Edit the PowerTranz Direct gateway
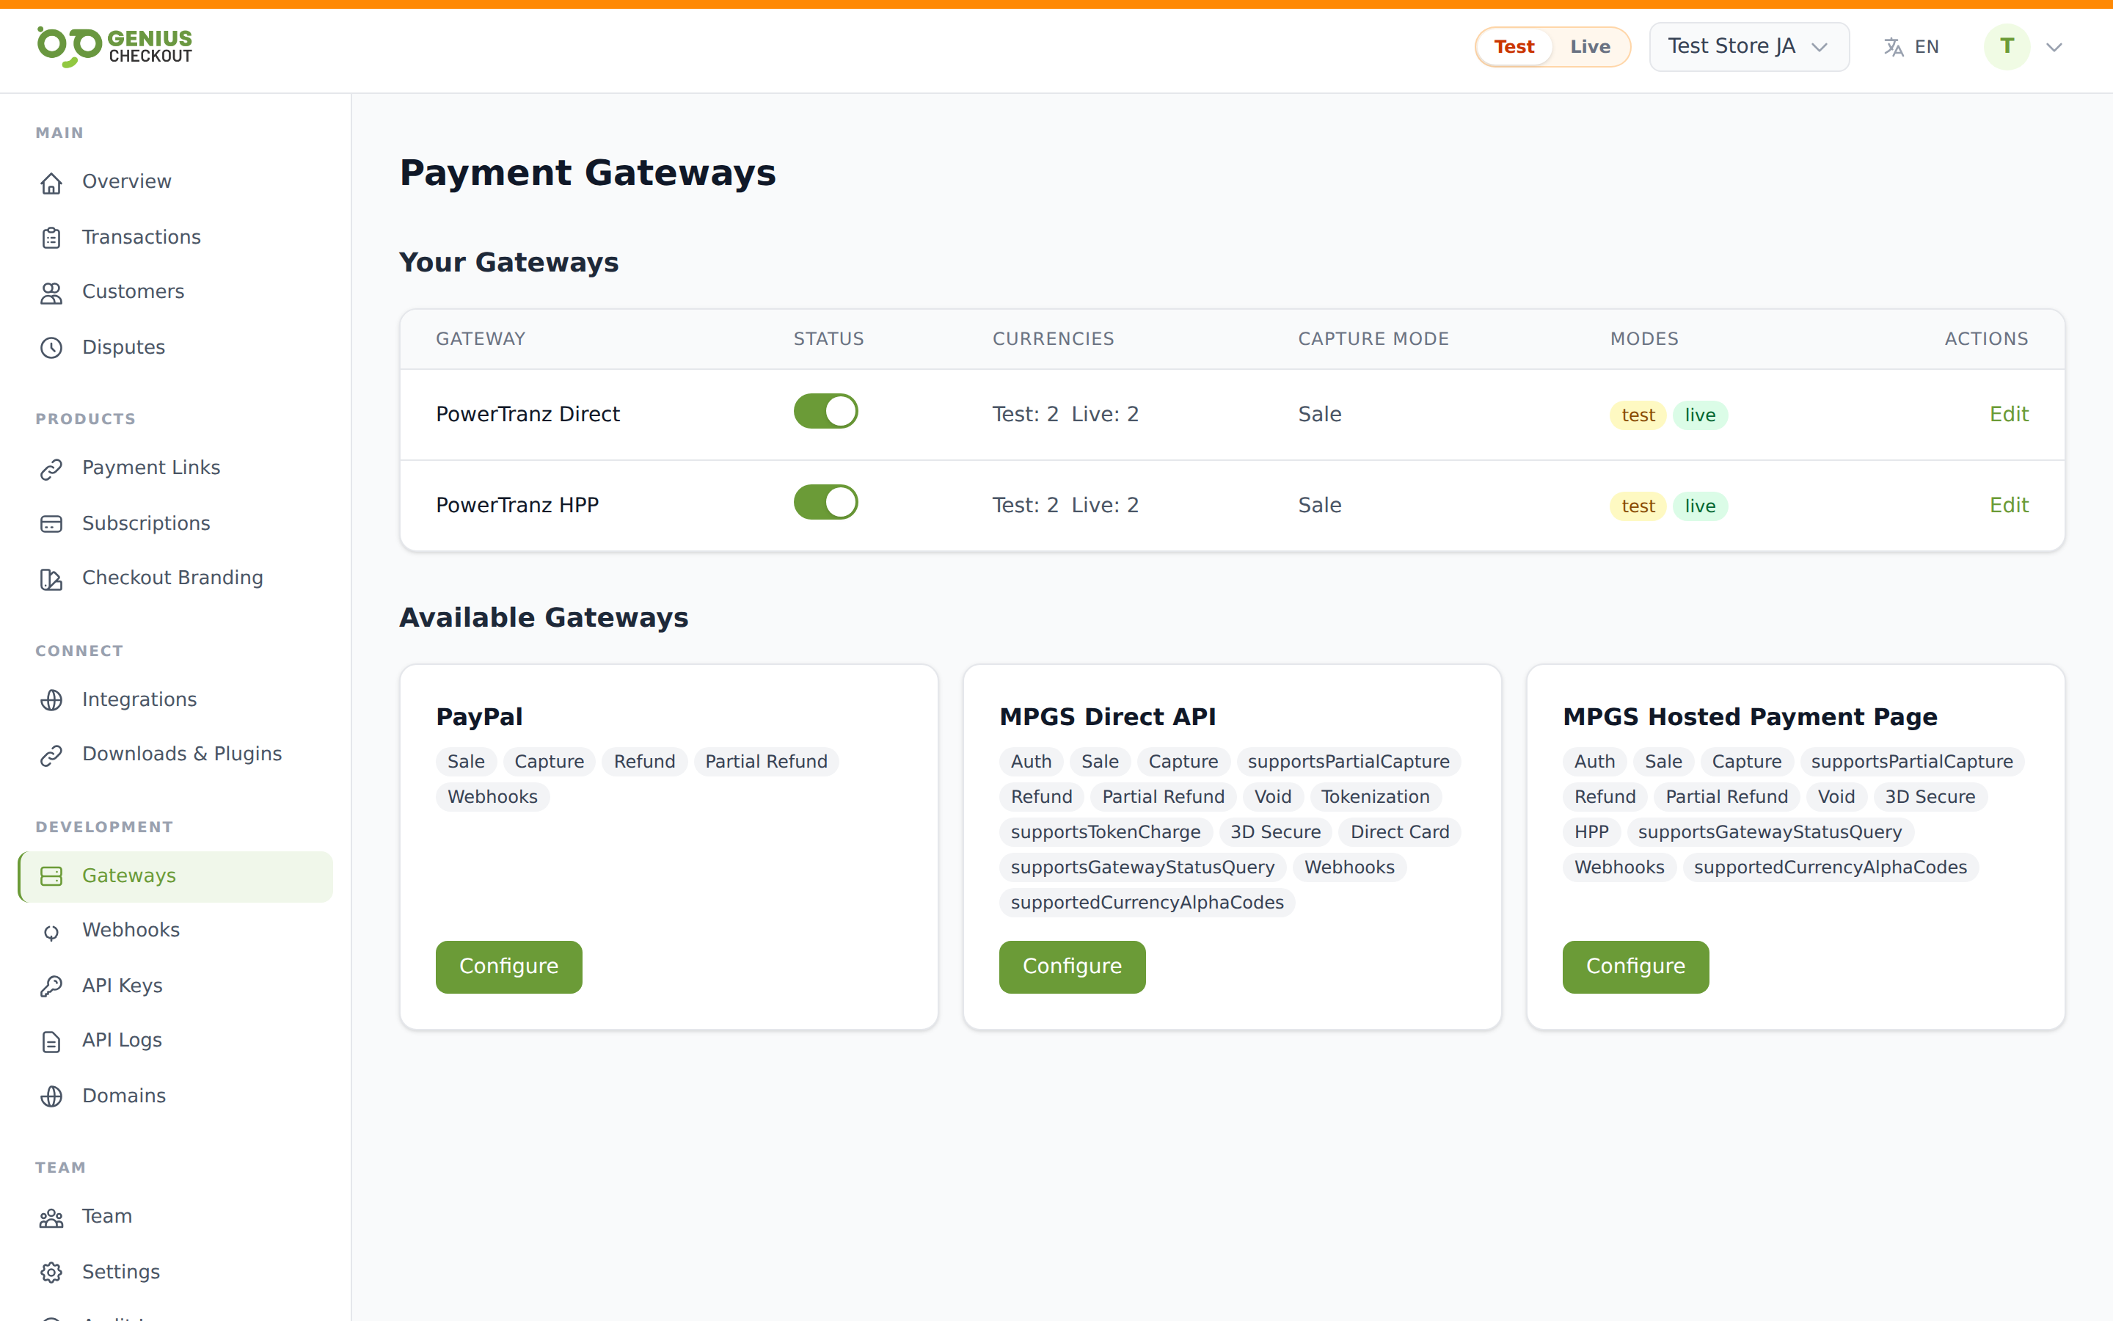This screenshot has width=2113, height=1321. click(x=2008, y=414)
